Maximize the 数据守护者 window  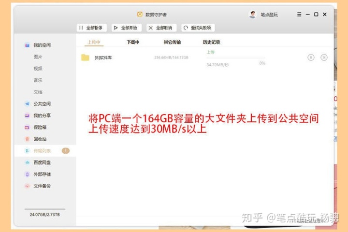tap(316, 14)
